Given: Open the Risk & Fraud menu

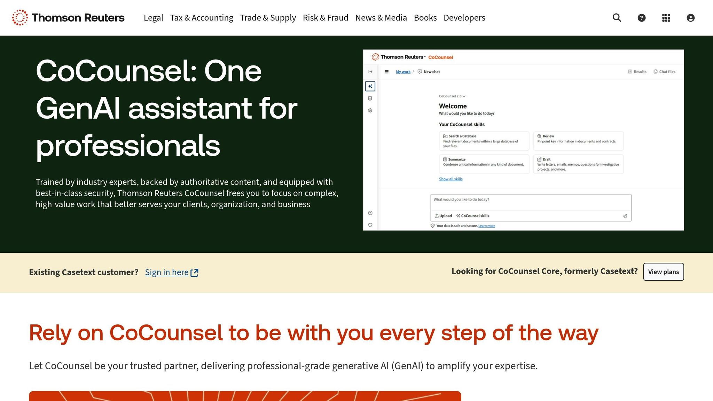Looking at the screenshot, I should [326, 18].
